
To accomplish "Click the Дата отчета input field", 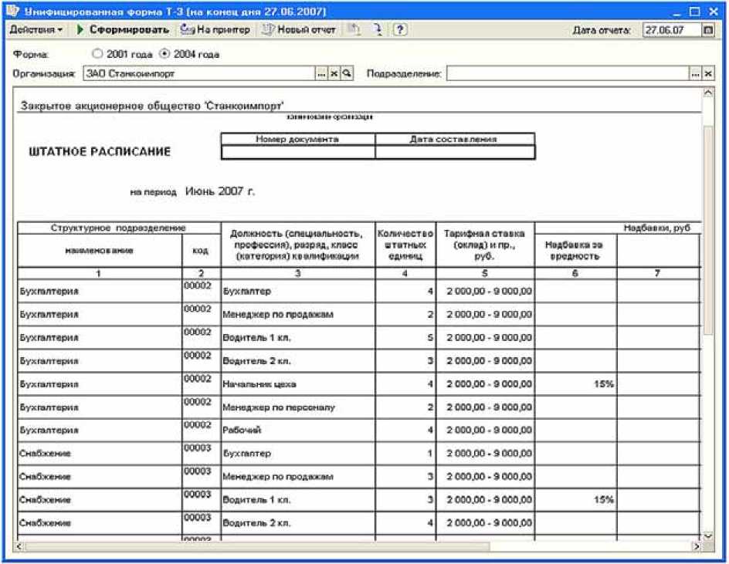I will coord(670,30).
